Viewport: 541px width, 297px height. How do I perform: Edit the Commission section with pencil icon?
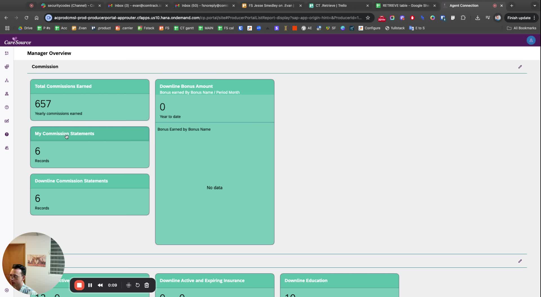(x=520, y=67)
